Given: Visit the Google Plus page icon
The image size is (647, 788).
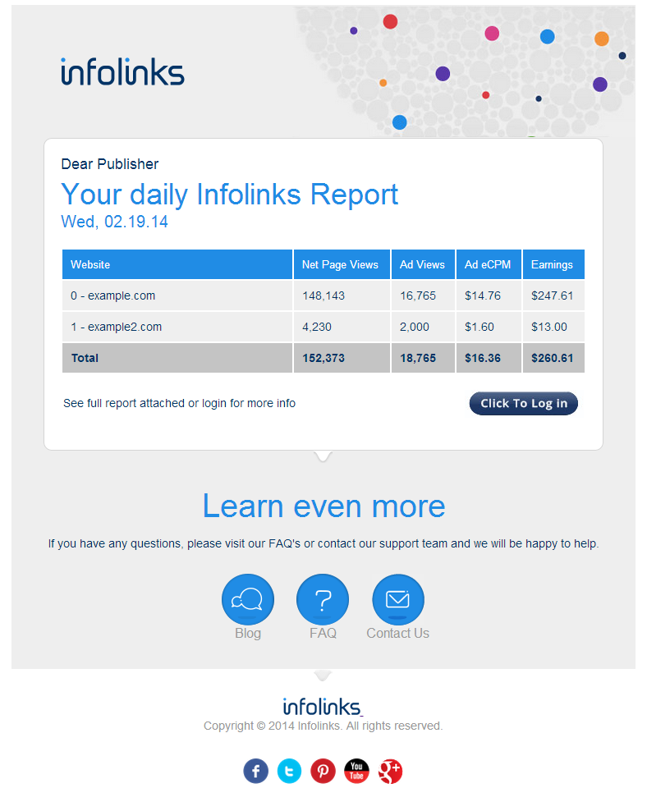Looking at the screenshot, I should [x=390, y=771].
